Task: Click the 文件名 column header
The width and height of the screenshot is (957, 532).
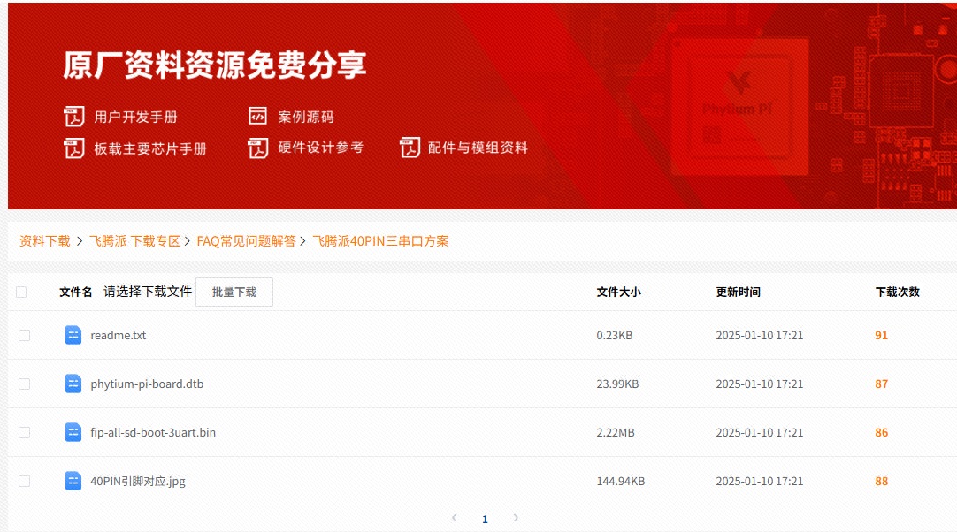Action: coord(76,293)
